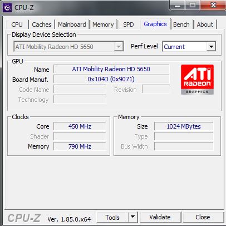Screen dimensions: 226x226
Task: Click the Validate button
Action: click(160, 217)
